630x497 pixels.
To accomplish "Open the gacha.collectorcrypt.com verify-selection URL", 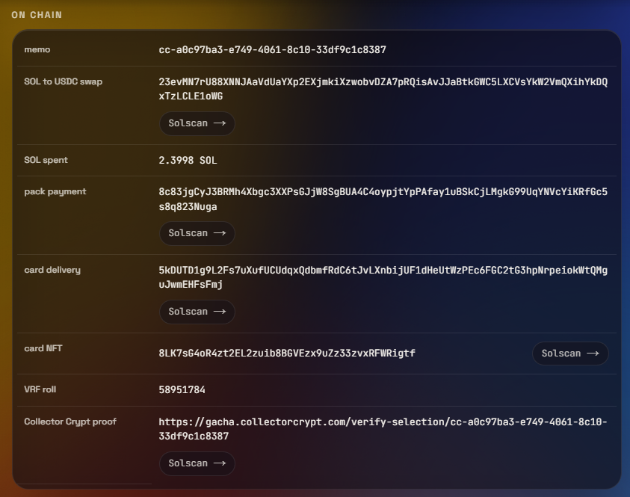I will tap(383, 429).
